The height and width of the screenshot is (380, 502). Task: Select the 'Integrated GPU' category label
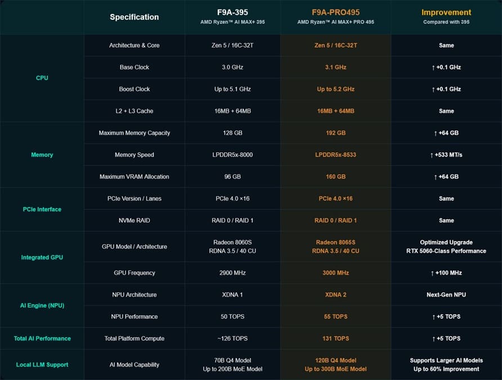(42, 257)
